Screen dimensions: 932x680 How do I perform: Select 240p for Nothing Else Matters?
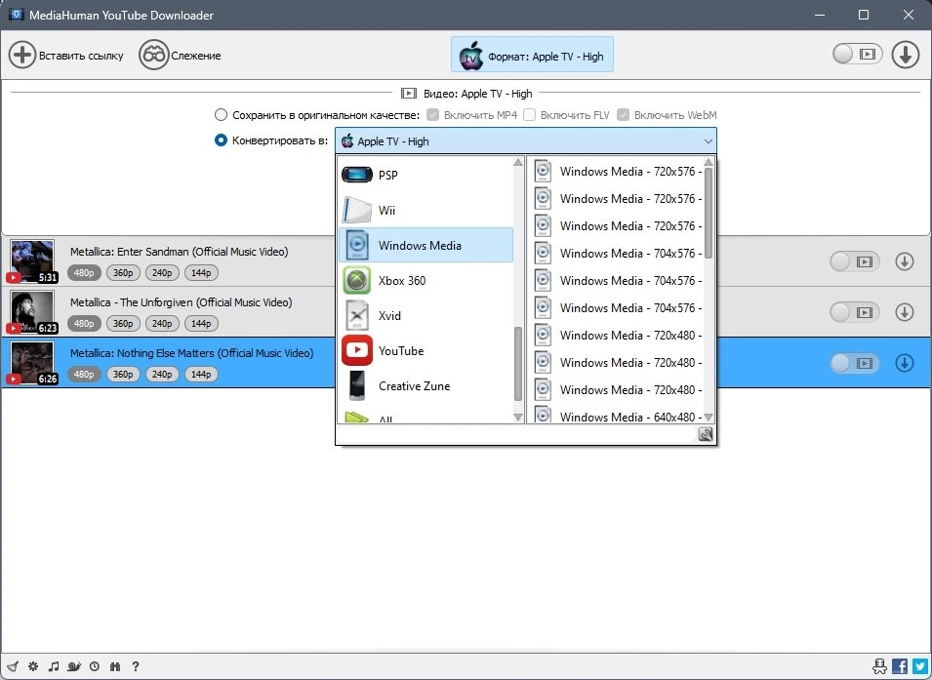(x=162, y=374)
